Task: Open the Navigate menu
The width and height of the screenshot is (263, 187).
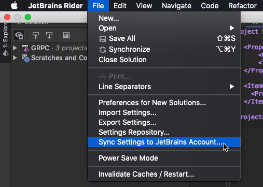Action: [176, 6]
